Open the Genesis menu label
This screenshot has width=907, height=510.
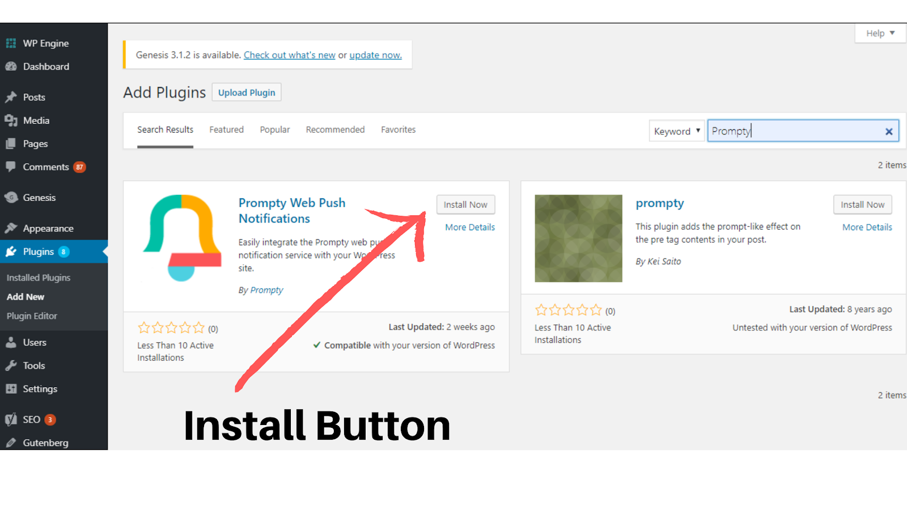point(39,197)
